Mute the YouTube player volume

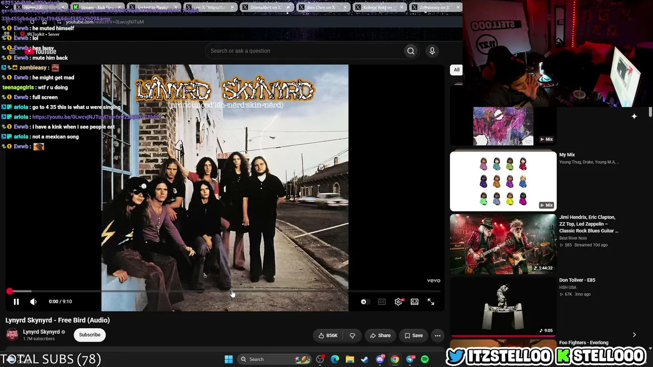click(x=33, y=302)
